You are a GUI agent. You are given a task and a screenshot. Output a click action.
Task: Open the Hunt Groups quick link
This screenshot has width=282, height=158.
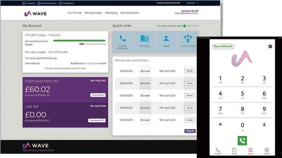pos(187,41)
